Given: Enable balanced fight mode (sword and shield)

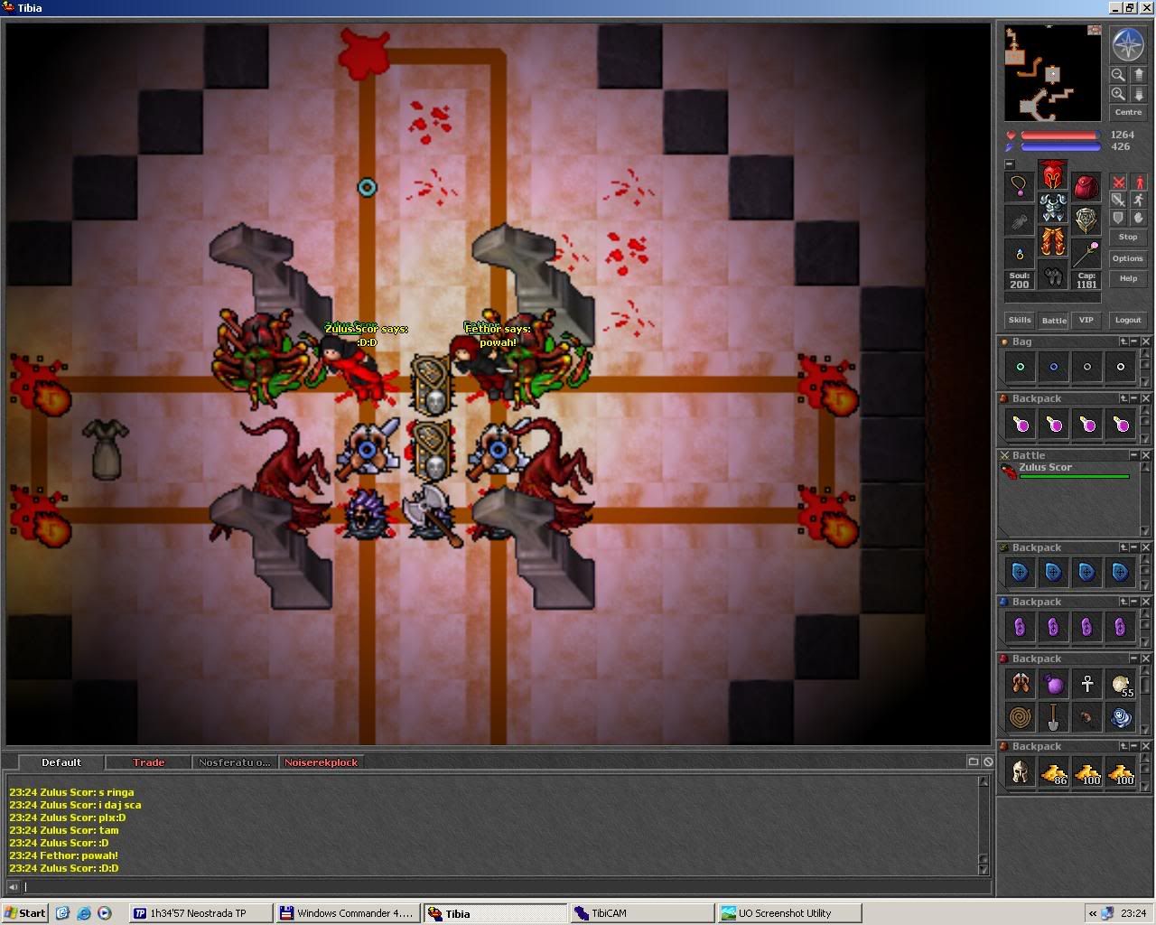Looking at the screenshot, I should [1118, 200].
